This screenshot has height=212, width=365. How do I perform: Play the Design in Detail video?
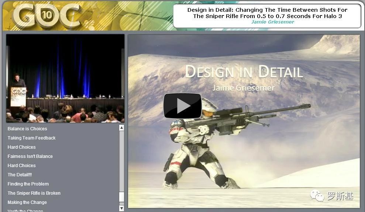[182, 106]
